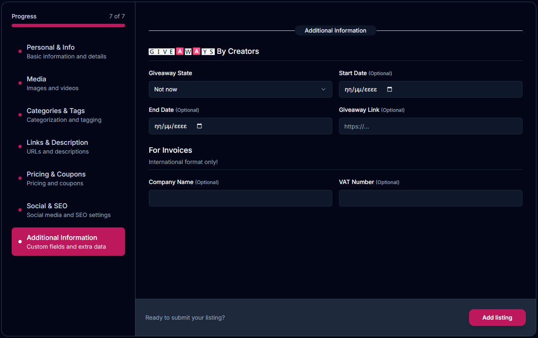
Task: Select the Social & SEO step
Action: (x=68, y=210)
